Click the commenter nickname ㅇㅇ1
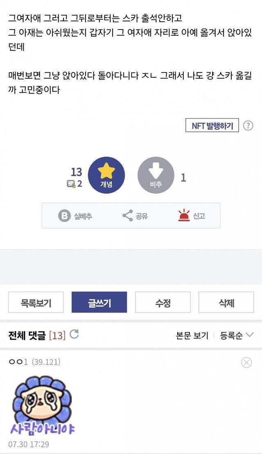 point(18,362)
